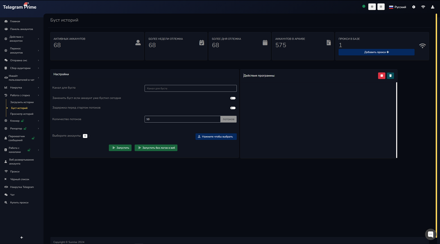Open Накрутка Telegram menu item
Screen dimensions: 440x244
[22, 187]
